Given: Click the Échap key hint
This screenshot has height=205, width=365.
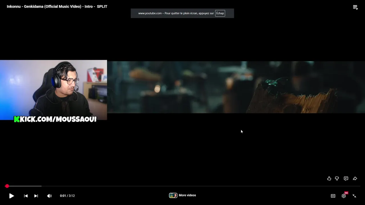Looking at the screenshot, I should pyautogui.click(x=220, y=13).
